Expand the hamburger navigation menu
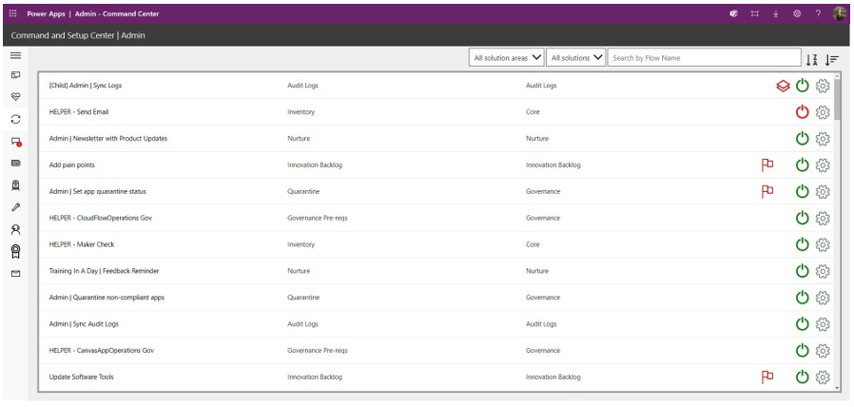The height and width of the screenshot is (407, 854). (15, 56)
